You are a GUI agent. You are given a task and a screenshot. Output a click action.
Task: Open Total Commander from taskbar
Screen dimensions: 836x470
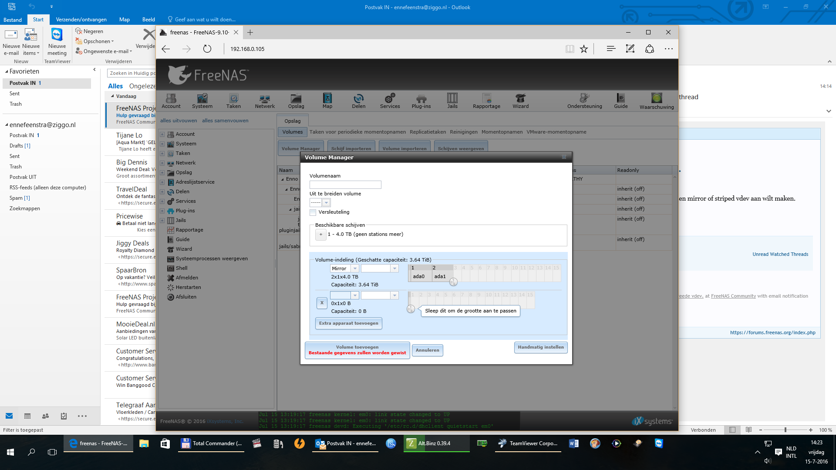pyautogui.click(x=212, y=443)
